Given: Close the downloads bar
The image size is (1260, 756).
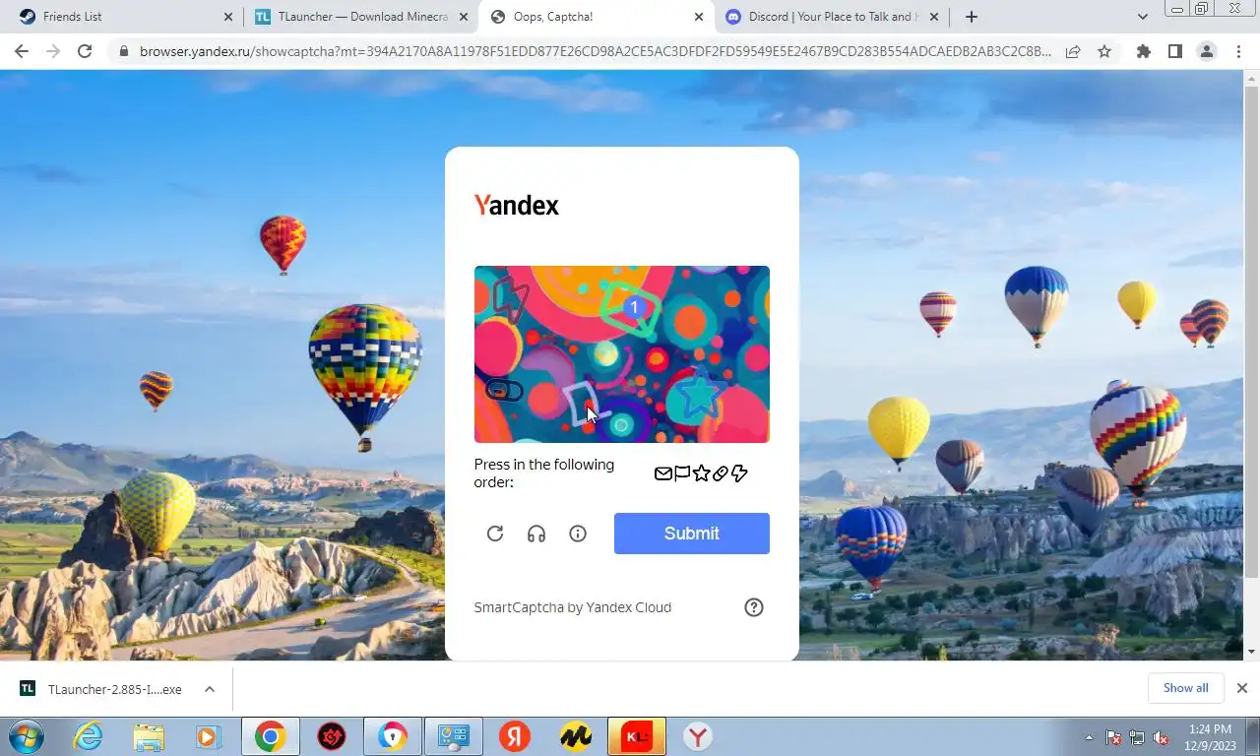Looking at the screenshot, I should coord(1242,688).
